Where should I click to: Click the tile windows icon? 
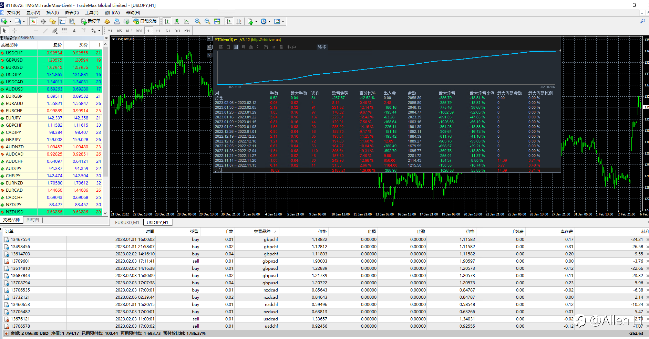(x=217, y=21)
